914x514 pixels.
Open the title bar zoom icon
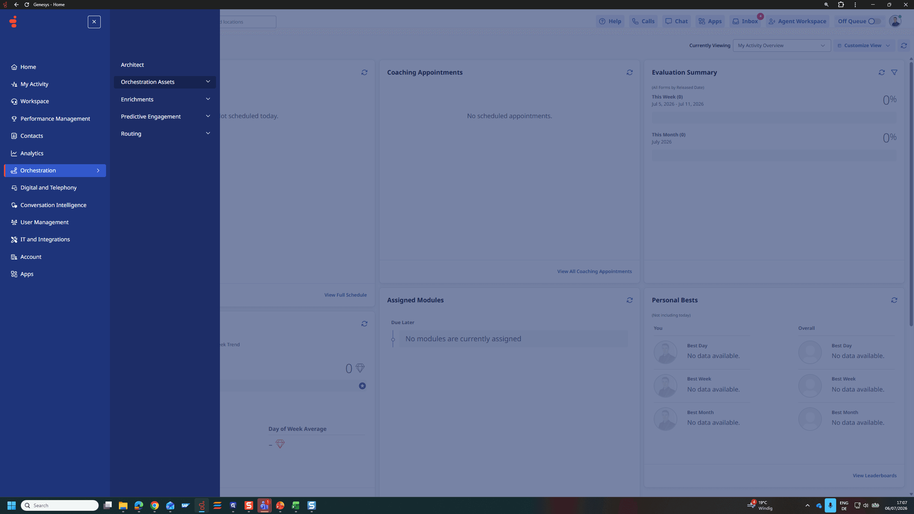pos(826,5)
